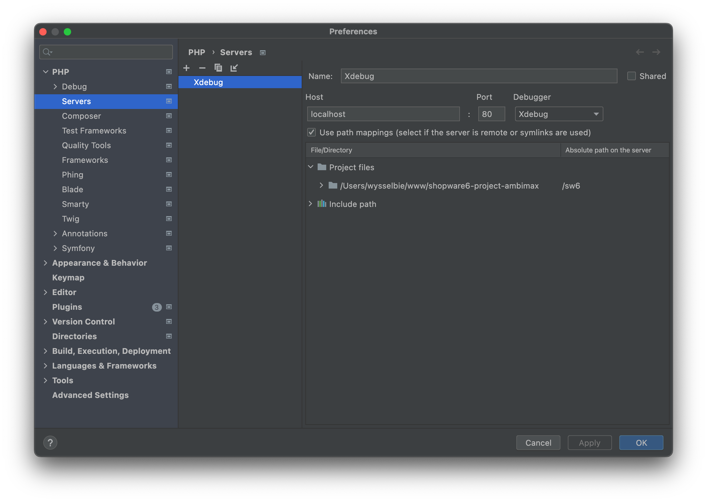Enable the Shared checkbox
The image size is (707, 502).
pos(631,76)
